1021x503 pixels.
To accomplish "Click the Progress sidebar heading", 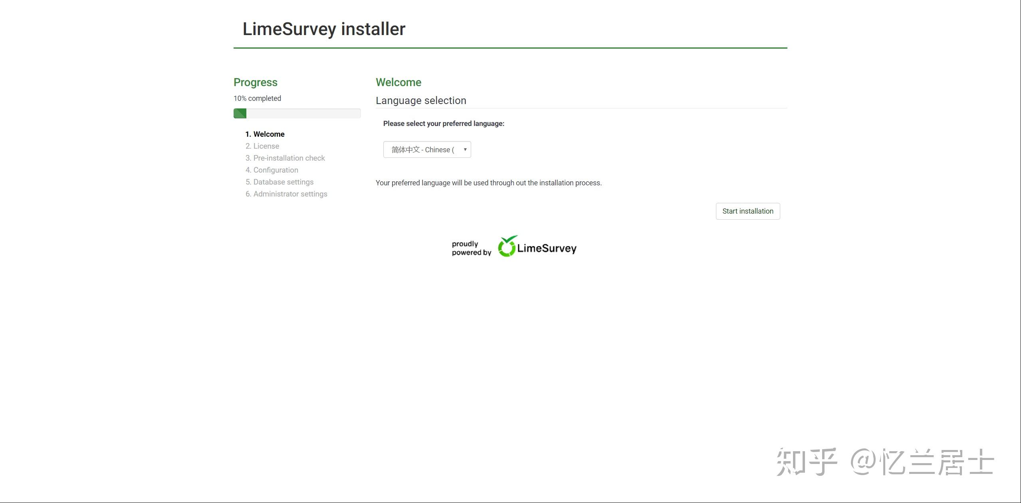I will click(x=255, y=83).
